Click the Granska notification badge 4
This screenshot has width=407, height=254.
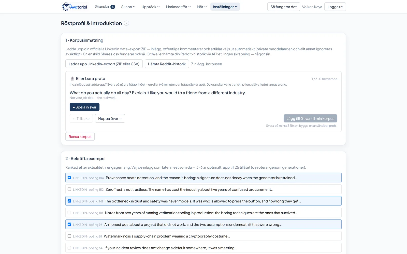113,7
